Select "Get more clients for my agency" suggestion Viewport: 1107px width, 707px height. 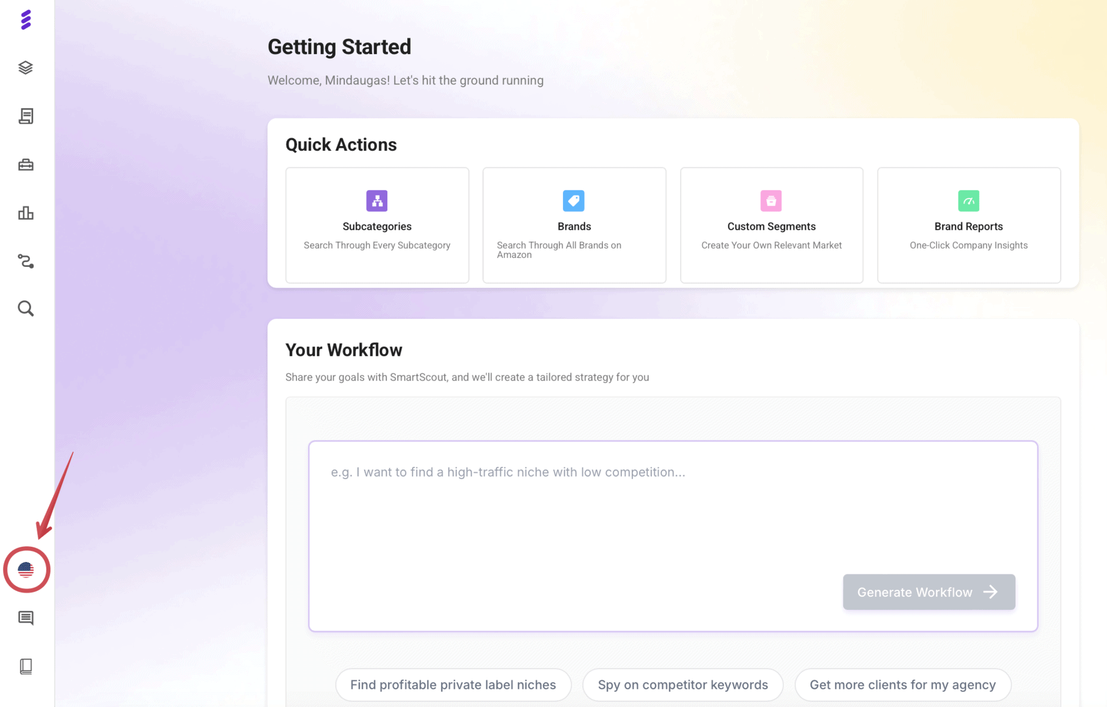pyautogui.click(x=902, y=685)
